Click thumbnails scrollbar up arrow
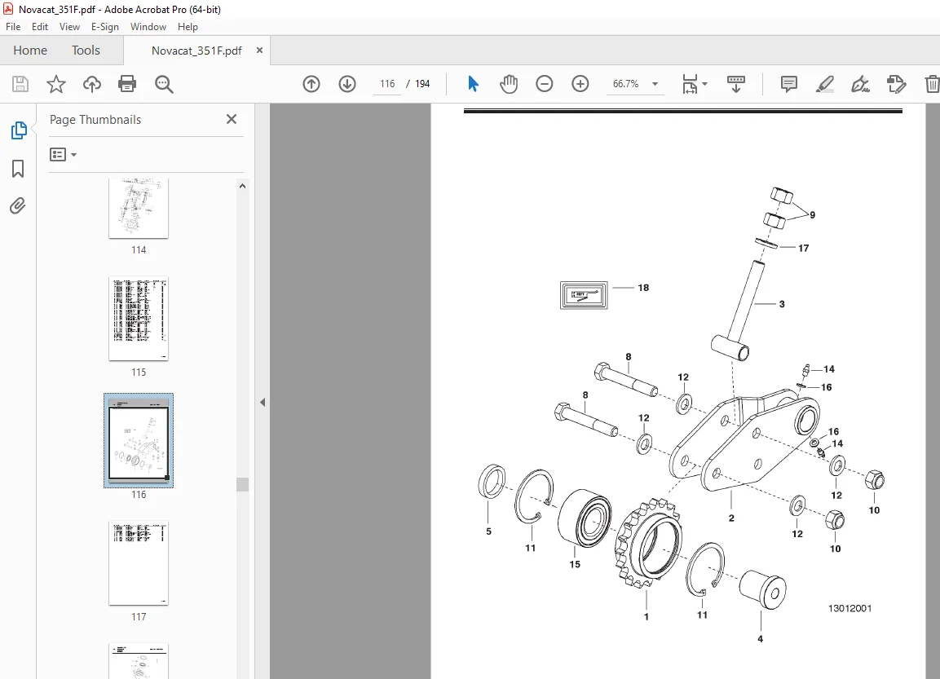The height and width of the screenshot is (679, 940). (242, 186)
